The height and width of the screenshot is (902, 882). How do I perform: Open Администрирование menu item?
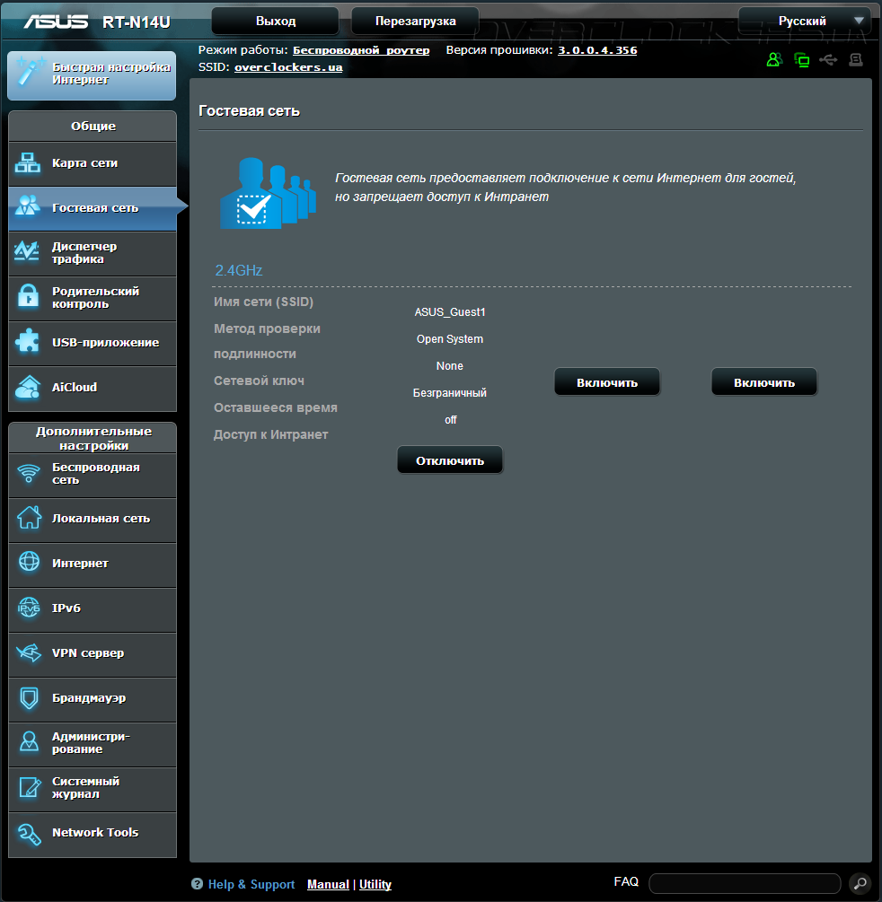point(93,743)
